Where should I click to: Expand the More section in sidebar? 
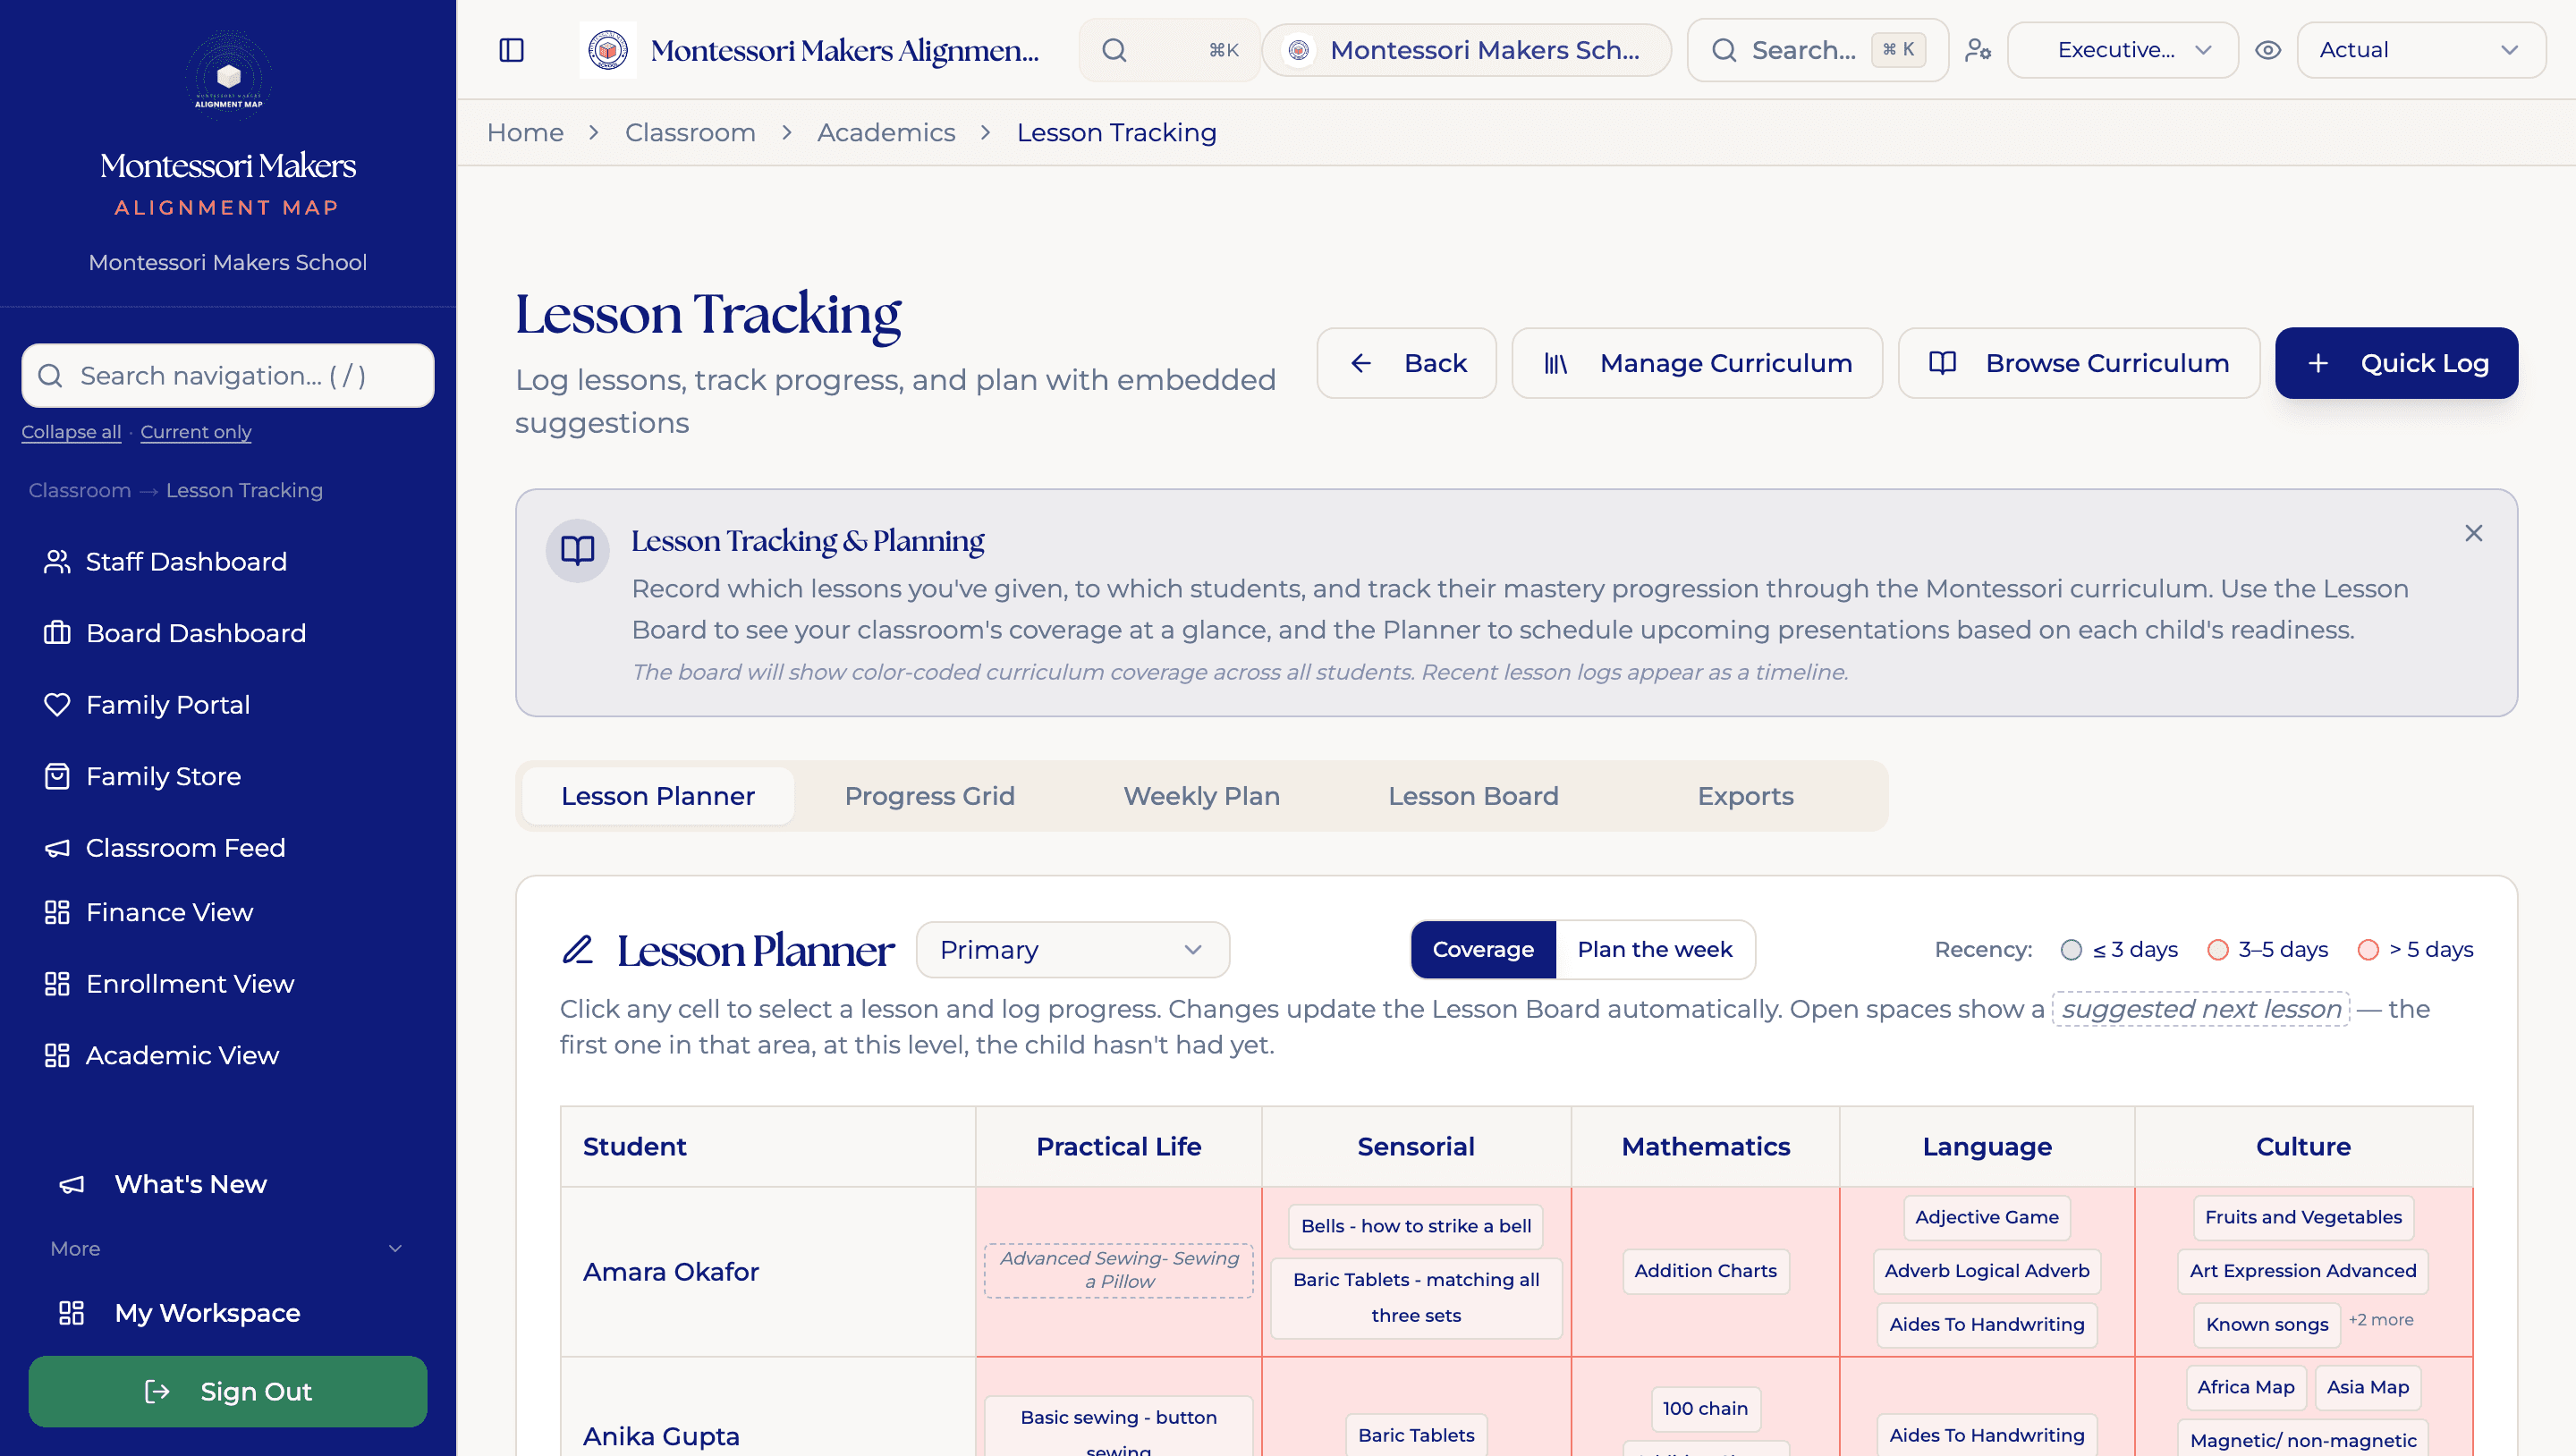228,1248
